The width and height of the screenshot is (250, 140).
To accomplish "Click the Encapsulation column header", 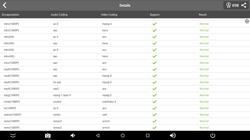I will 11,14.
